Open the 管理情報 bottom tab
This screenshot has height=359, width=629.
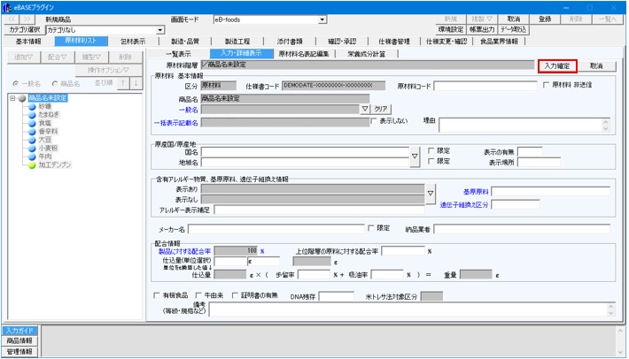tap(19, 352)
